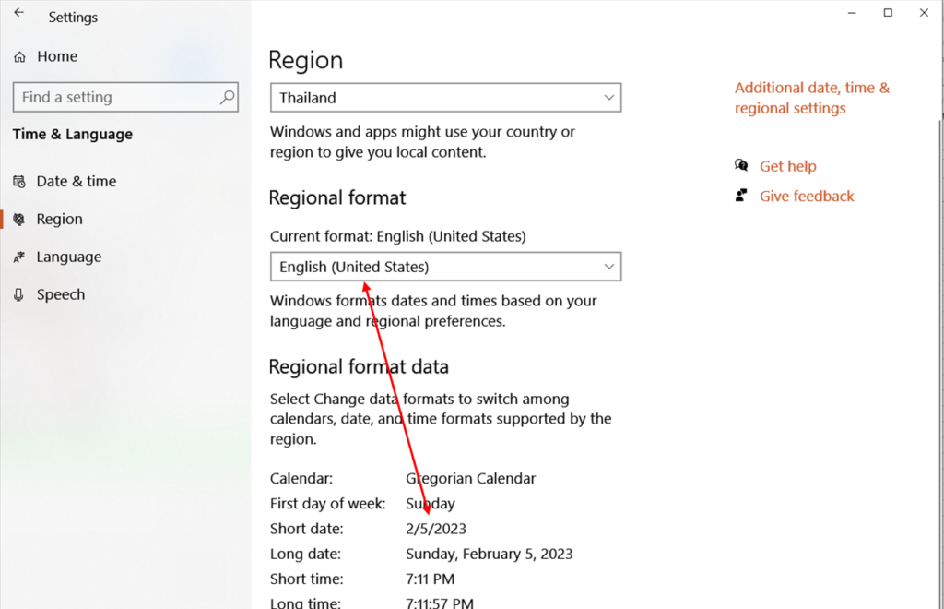This screenshot has height=609, width=944.
Task: Click the Give feedback link text
Action: coord(807,197)
